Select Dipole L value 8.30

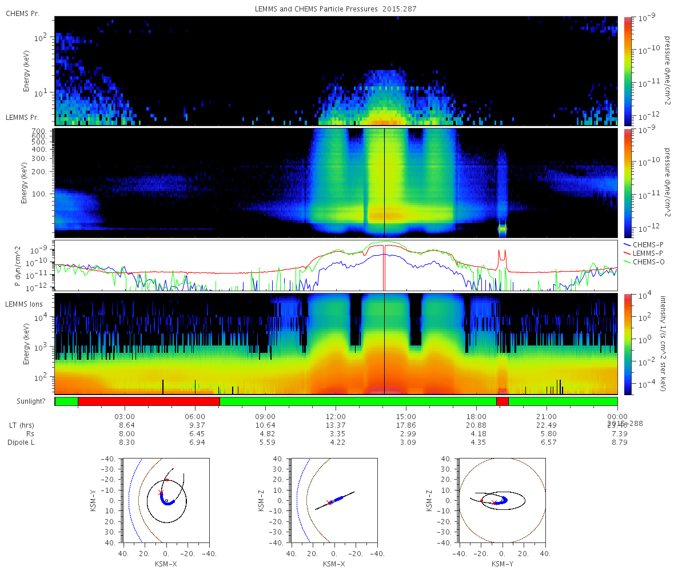[x=127, y=442]
